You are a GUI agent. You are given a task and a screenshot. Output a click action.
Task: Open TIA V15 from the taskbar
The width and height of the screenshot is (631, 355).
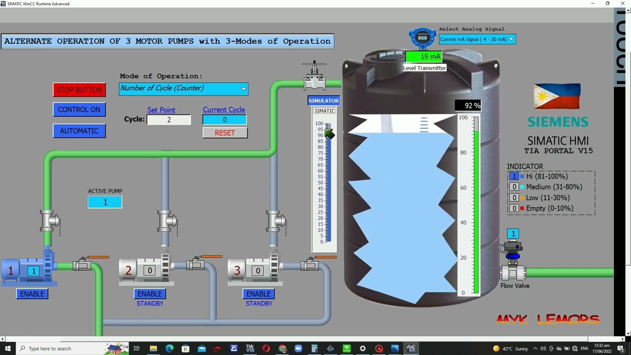(250, 349)
